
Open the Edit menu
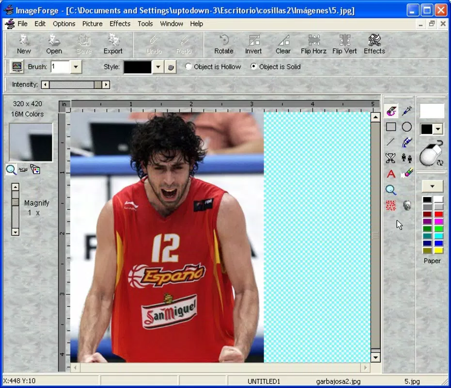tap(40, 24)
